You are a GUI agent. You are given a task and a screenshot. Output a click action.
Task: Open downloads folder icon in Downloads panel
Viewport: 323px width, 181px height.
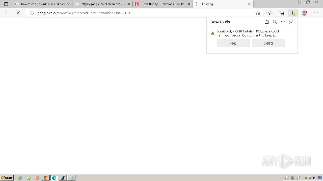(x=267, y=22)
